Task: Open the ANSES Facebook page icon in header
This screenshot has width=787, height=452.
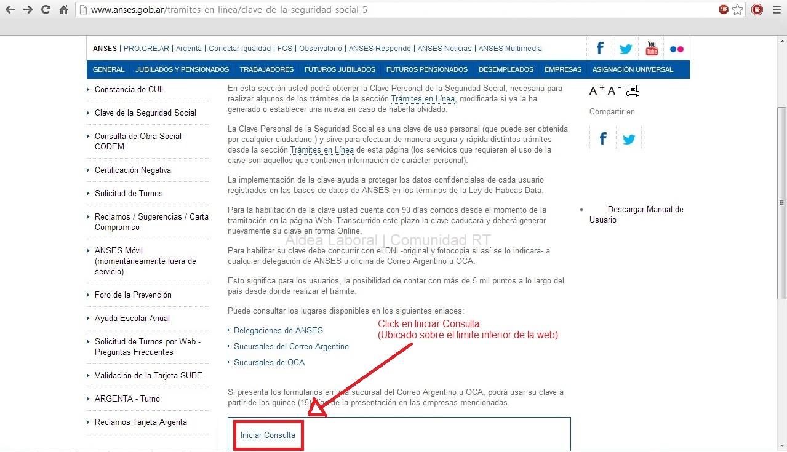Action: click(600, 49)
